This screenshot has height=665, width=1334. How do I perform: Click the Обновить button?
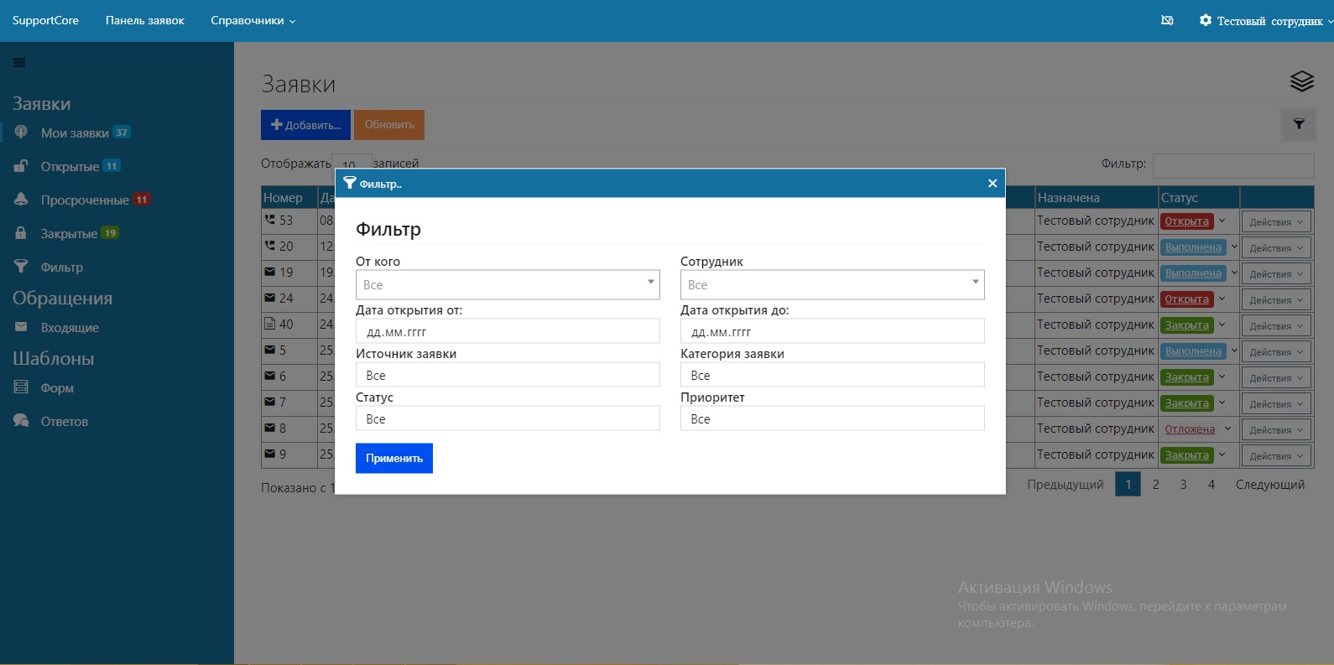(389, 125)
